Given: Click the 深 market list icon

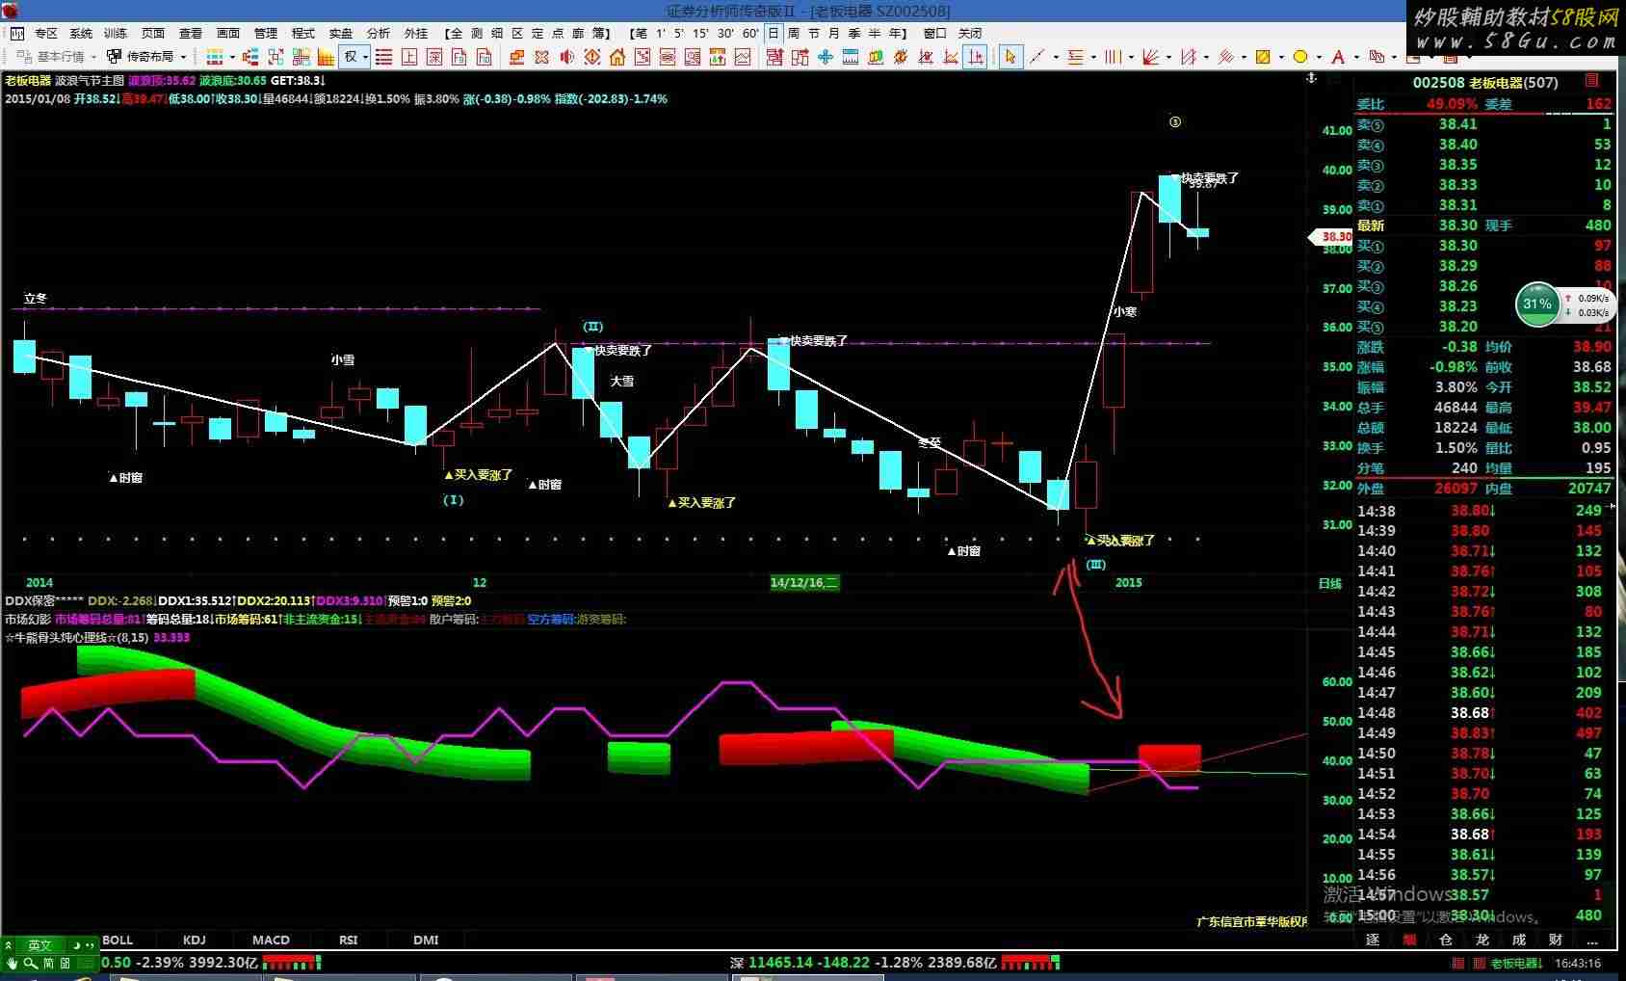Looking at the screenshot, I should click(434, 57).
